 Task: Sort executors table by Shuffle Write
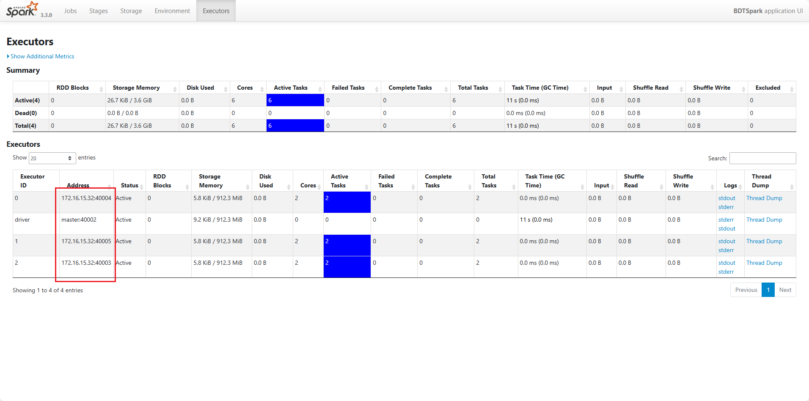(x=691, y=181)
